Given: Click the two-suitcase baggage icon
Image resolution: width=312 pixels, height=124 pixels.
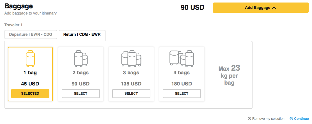Looking at the screenshot, I should [81, 59].
